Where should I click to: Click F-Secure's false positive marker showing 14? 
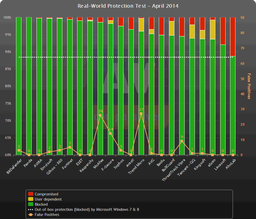(110, 133)
